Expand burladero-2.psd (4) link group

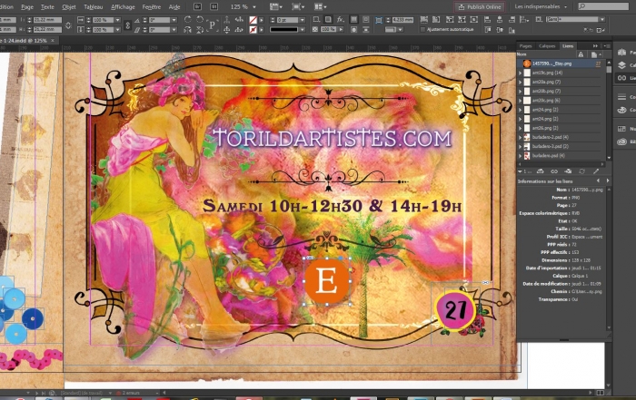coord(521,137)
